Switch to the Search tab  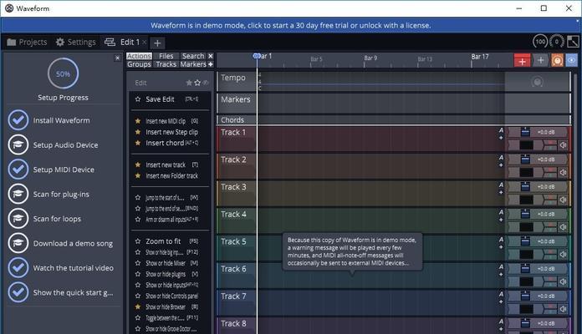(193, 56)
